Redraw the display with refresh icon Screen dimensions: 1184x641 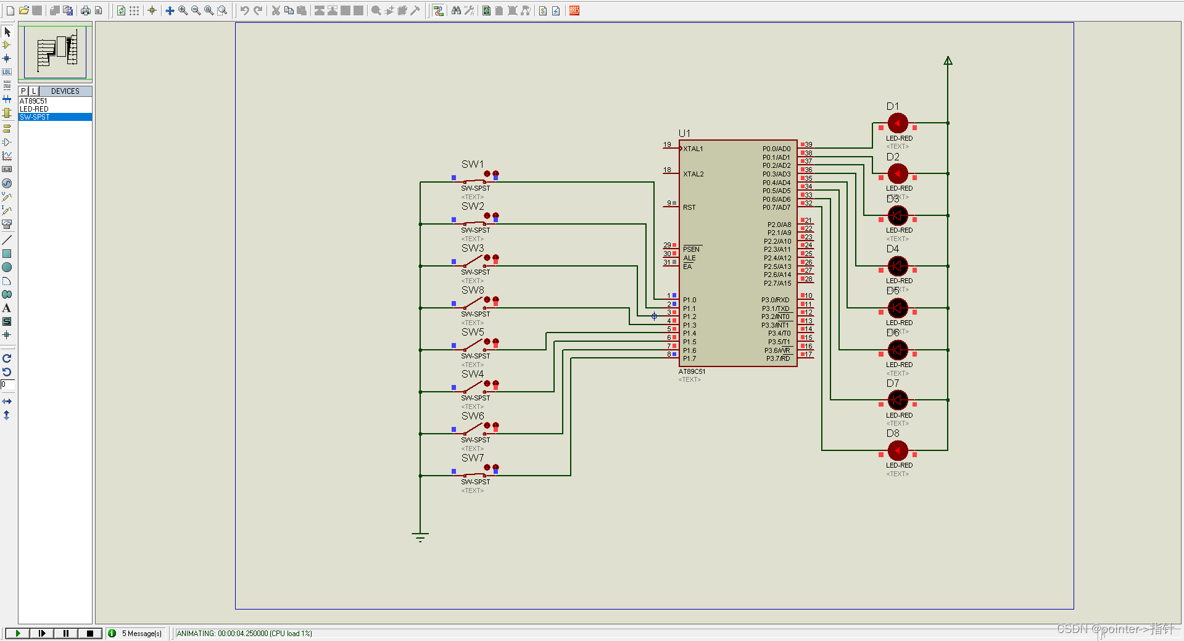click(121, 10)
